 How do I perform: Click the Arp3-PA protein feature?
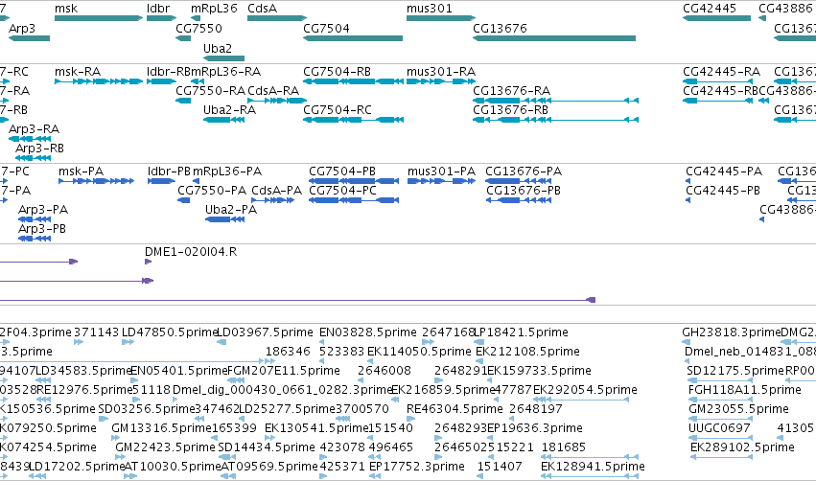point(35,219)
